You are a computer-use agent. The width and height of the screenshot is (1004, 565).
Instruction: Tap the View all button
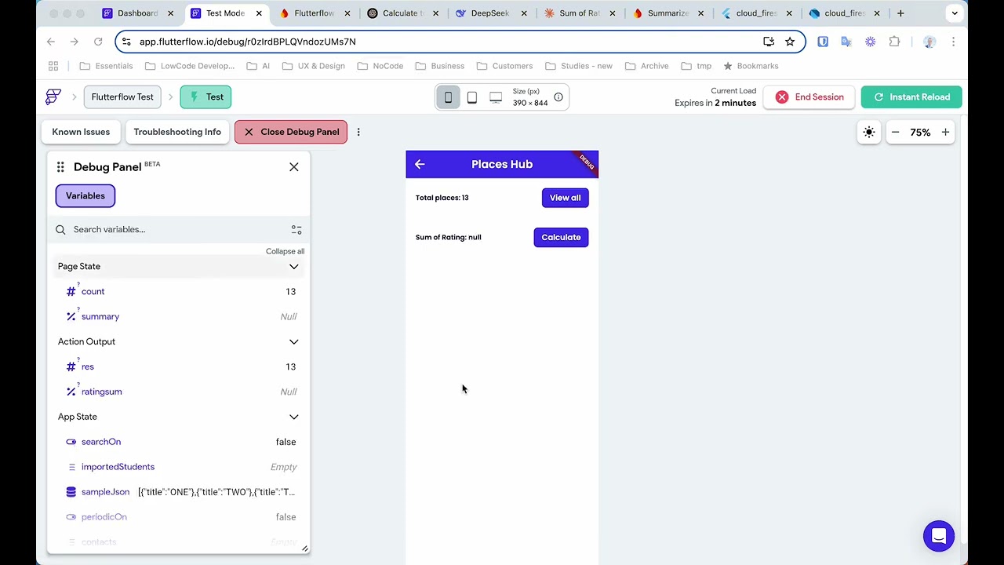565,198
